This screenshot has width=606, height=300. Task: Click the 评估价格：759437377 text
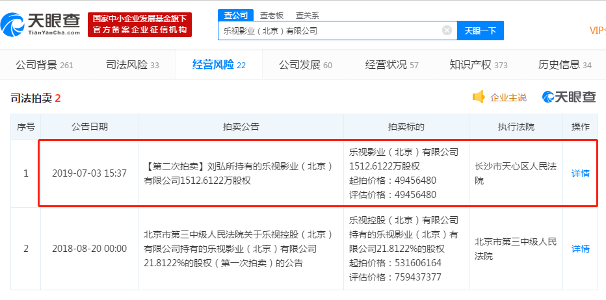click(x=395, y=277)
